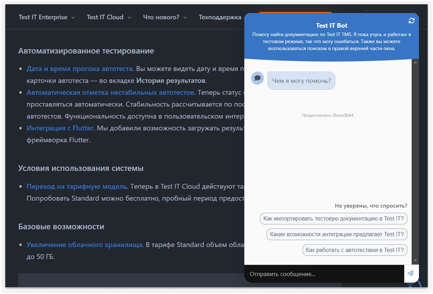Screen dimensions: 433x294
Task: Open the DocsBot provider link
Action: click(343, 115)
